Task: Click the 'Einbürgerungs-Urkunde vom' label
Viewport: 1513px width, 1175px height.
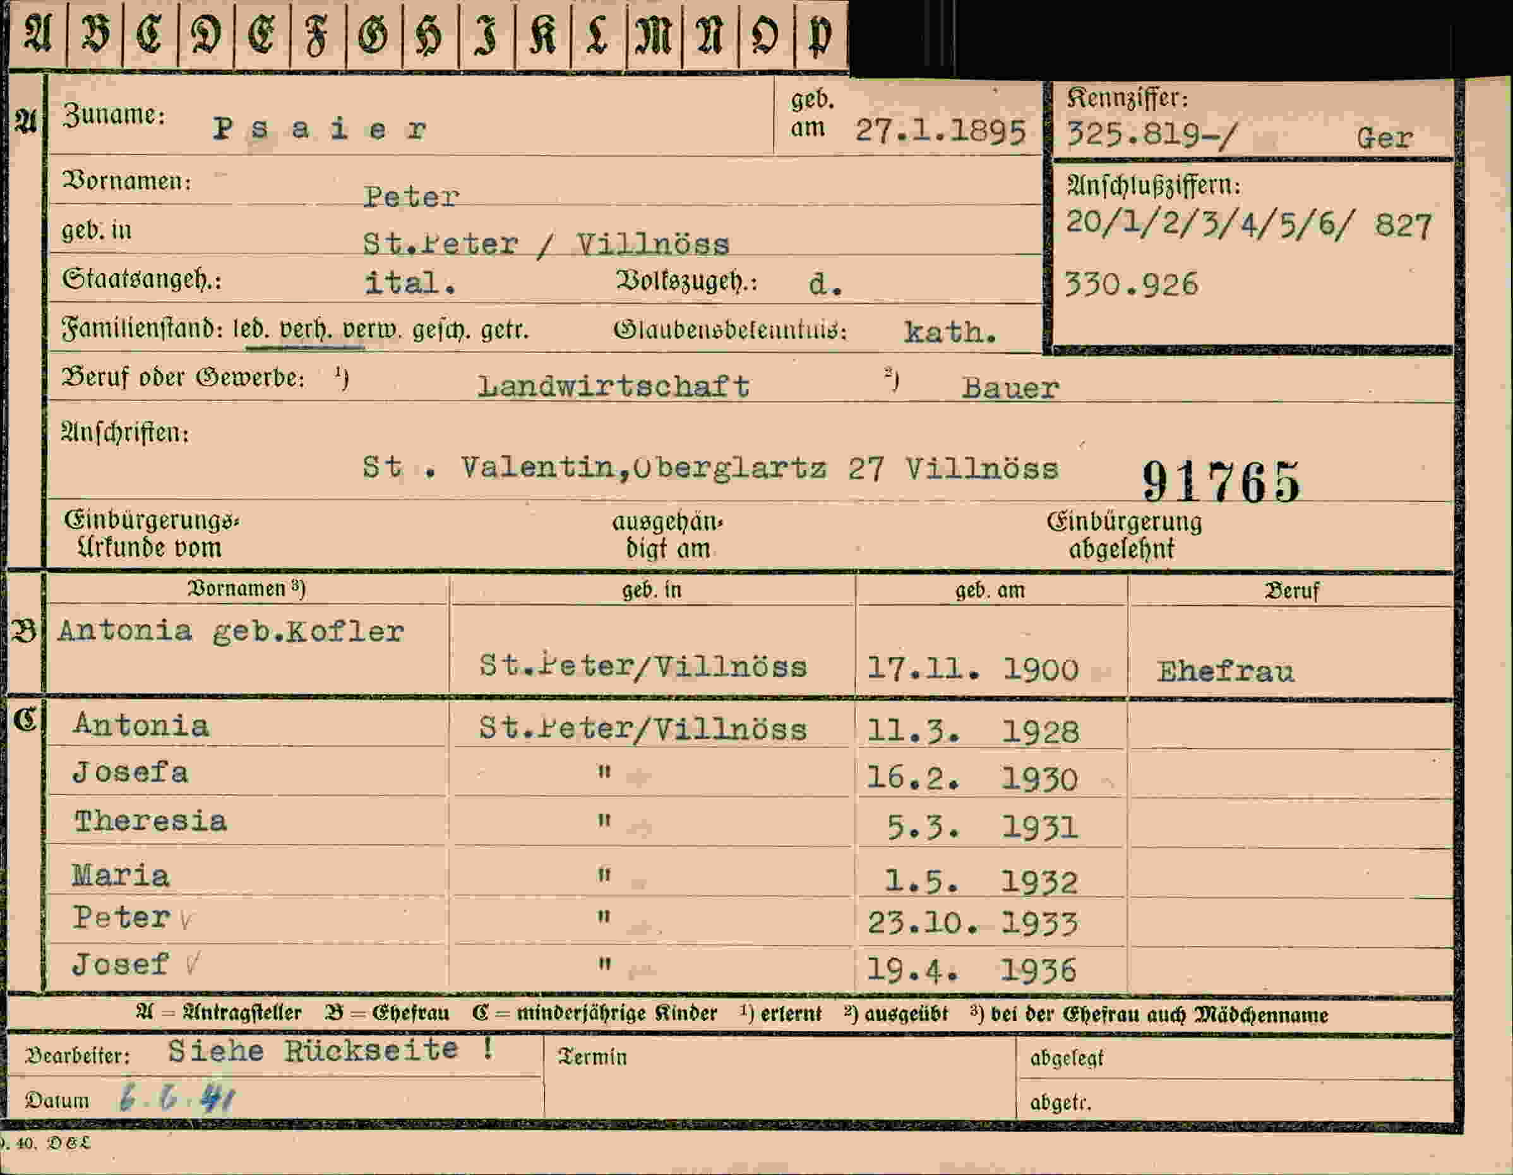Action: coord(152,534)
